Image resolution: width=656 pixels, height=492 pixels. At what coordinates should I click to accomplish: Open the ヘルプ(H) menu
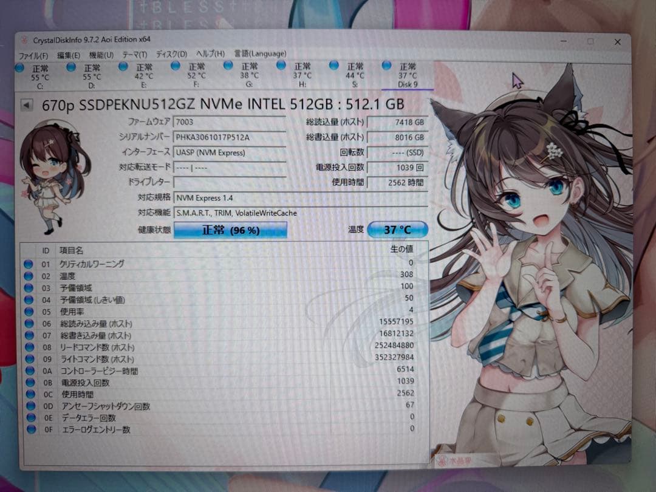210,53
